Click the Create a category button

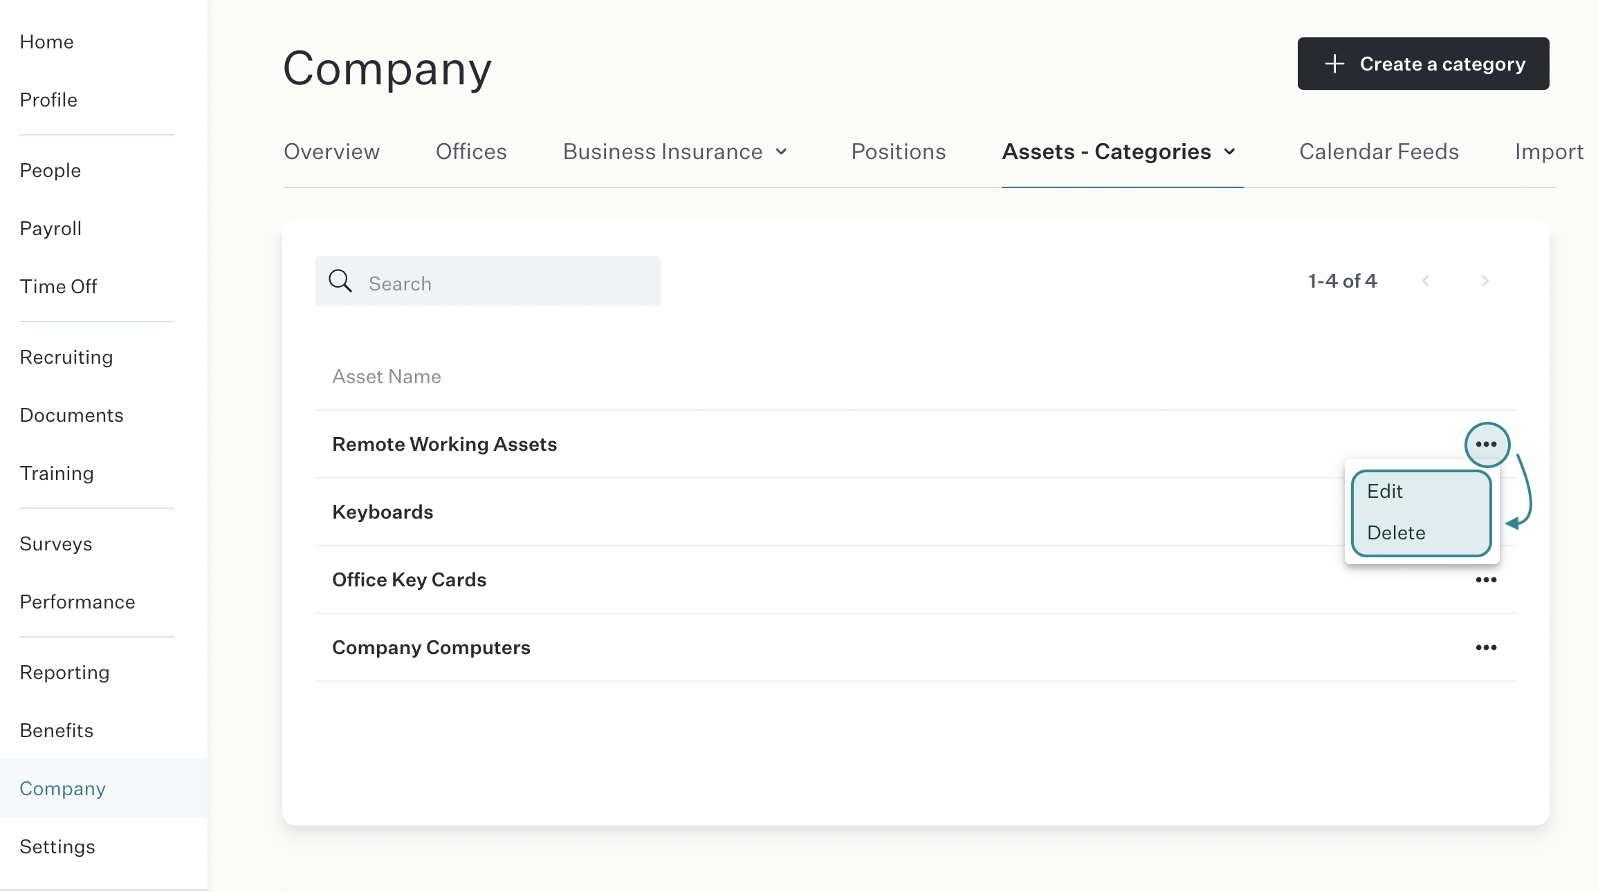tap(1423, 64)
